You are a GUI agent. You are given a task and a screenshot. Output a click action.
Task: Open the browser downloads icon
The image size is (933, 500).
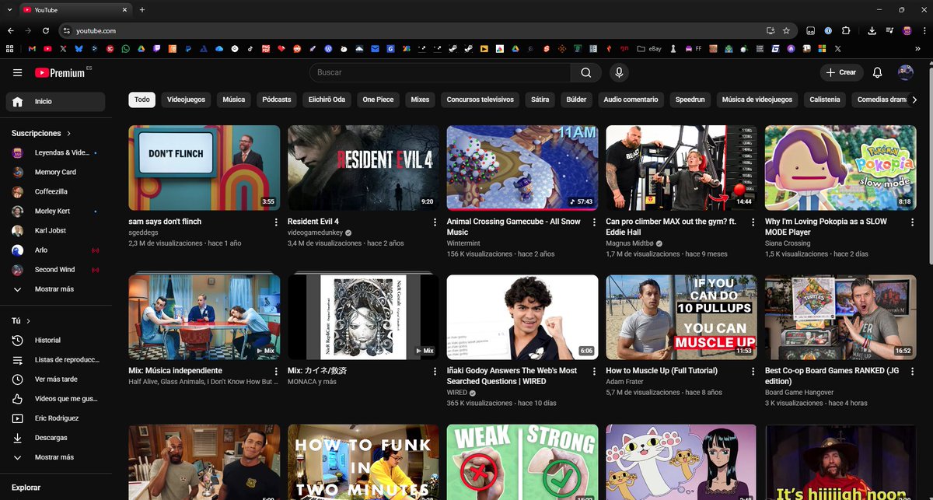tap(872, 30)
